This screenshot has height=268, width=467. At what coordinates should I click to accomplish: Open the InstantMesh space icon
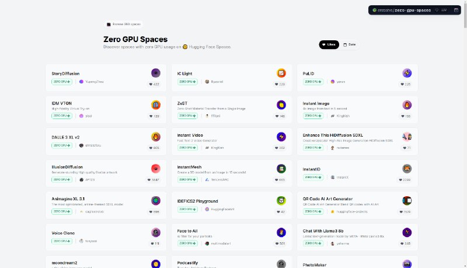281,169
